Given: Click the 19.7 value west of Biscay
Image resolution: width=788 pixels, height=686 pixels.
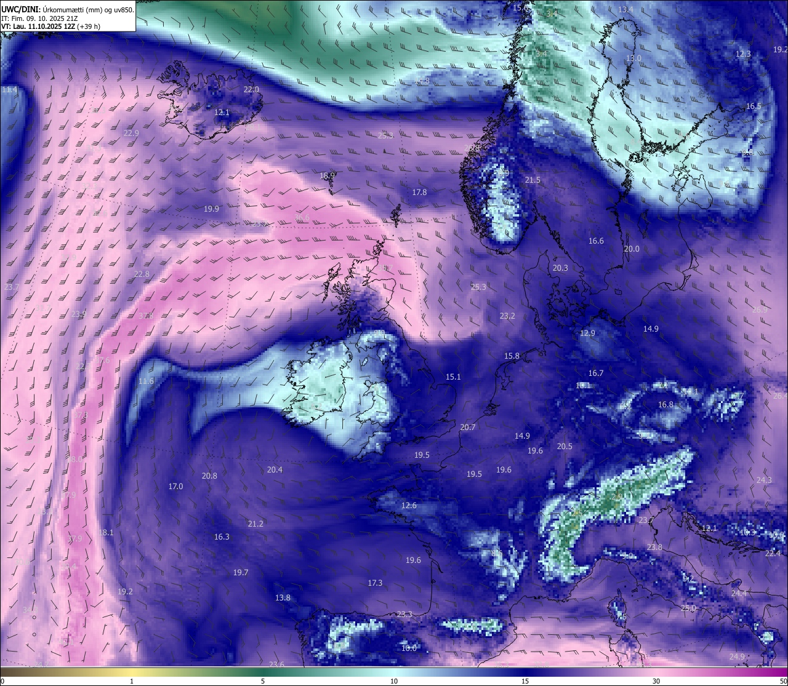Looking at the screenshot, I should (241, 572).
